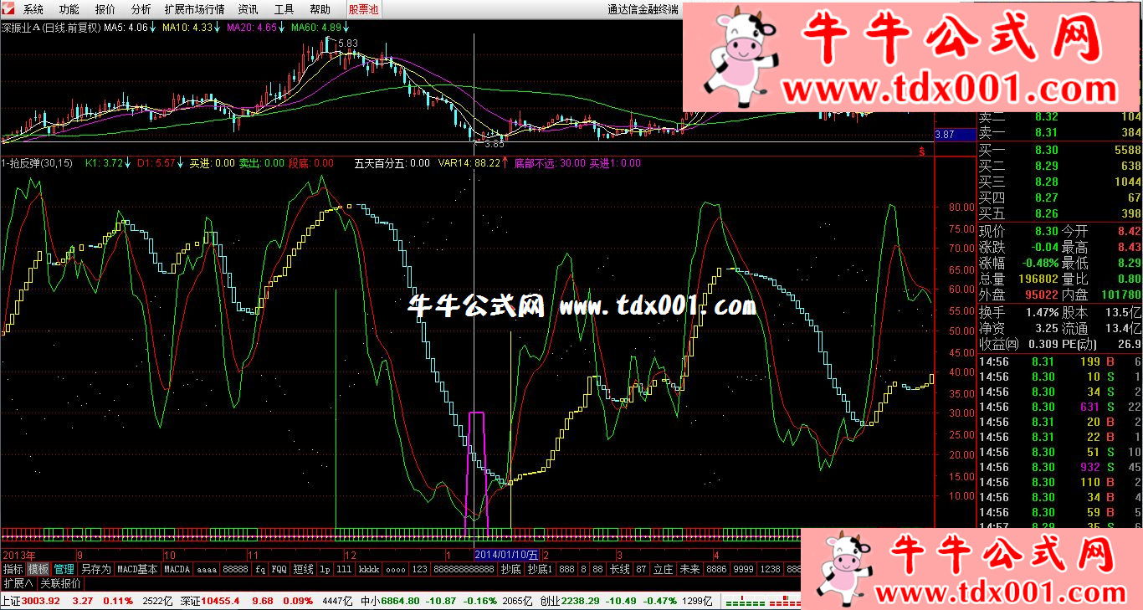Switch to the 立庄 indicator tab
1143x610 pixels.
point(663,569)
